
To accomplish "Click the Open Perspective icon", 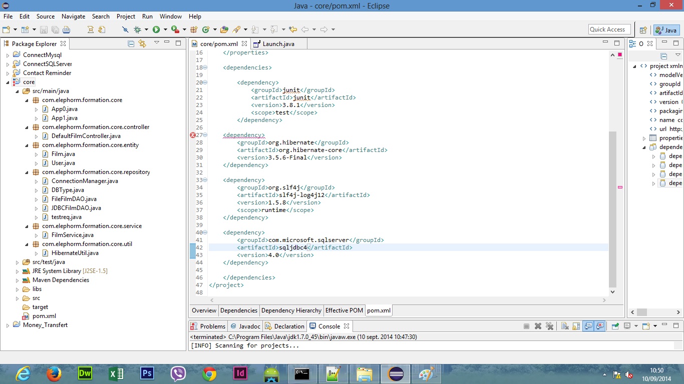I will point(643,30).
